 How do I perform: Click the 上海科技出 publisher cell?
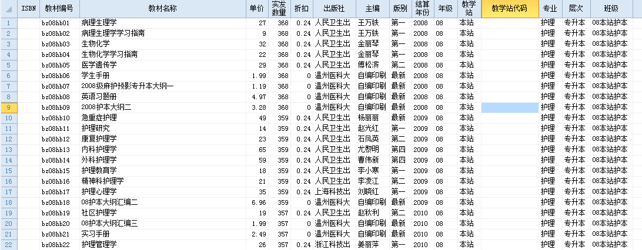pyautogui.click(x=333, y=192)
